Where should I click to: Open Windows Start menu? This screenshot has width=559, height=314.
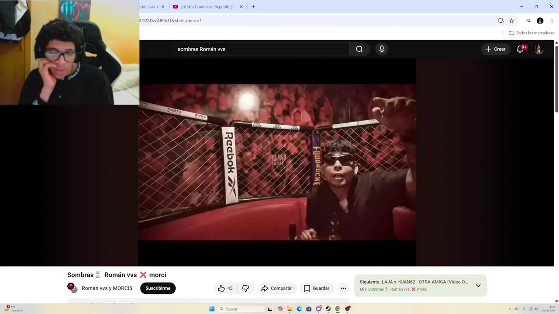click(212, 309)
